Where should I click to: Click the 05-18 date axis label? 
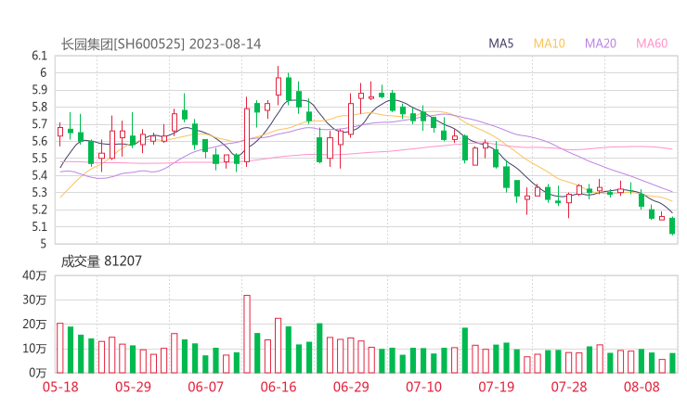[60, 387]
